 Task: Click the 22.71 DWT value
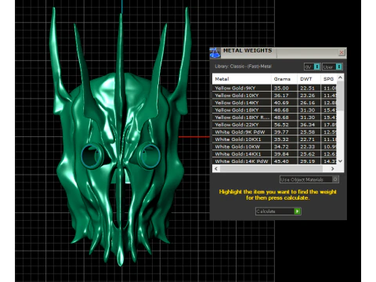[x=308, y=139]
